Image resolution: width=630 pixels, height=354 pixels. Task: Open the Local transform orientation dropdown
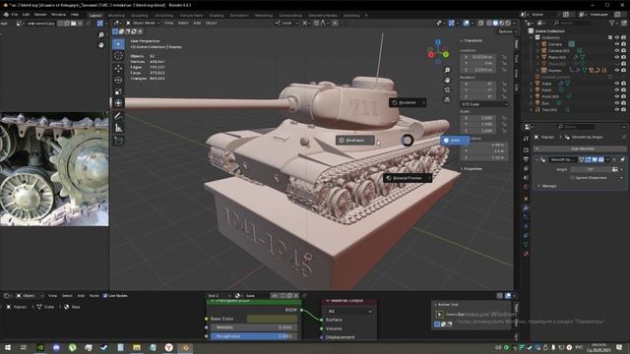click(286, 23)
